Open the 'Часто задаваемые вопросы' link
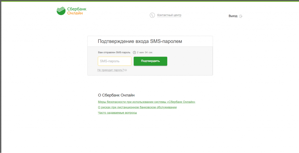The width and height of the screenshot is (299, 153). (x=117, y=113)
